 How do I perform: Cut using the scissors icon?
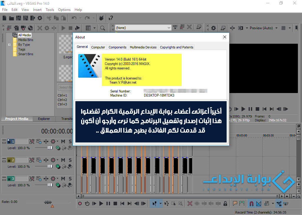(x=49, y=18)
